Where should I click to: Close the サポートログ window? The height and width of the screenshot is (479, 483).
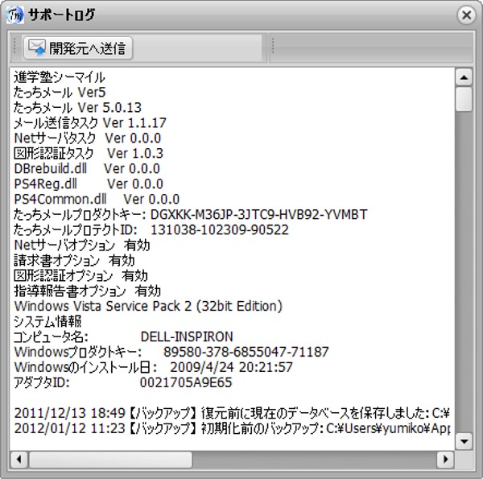[x=466, y=14]
